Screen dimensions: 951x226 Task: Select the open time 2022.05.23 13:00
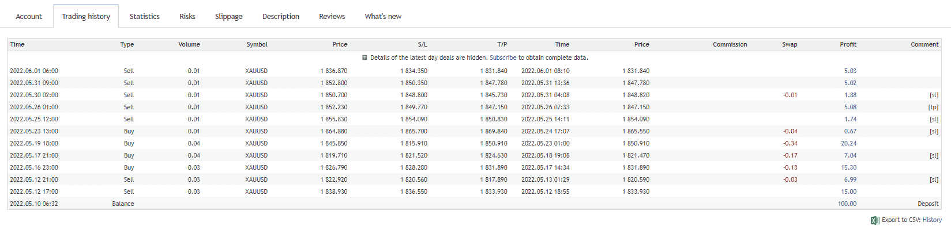click(34, 131)
